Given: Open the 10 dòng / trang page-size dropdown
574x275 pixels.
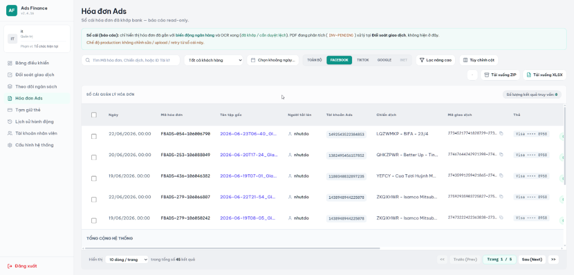Looking at the screenshot, I should [x=127, y=259].
